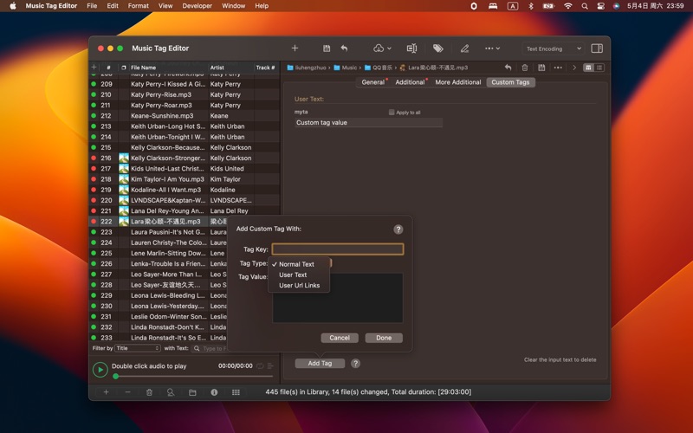Click the trash icon in the path bar
The height and width of the screenshot is (433, 693).
tap(525, 68)
